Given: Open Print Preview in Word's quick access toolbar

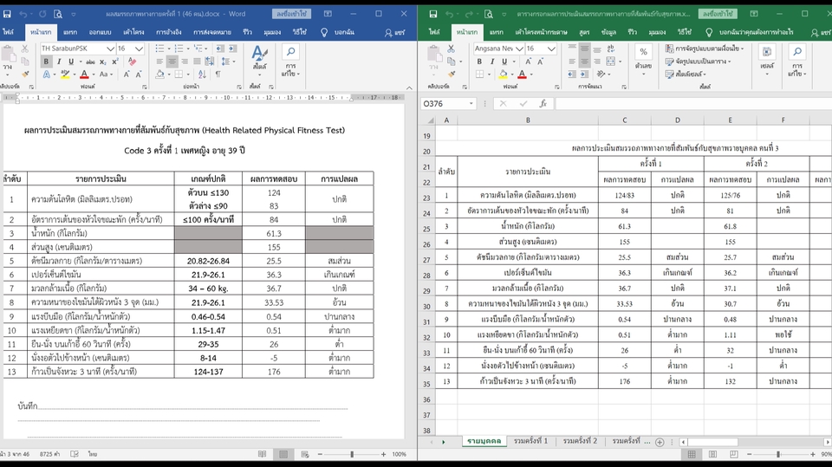Looking at the screenshot, I should click(58, 15).
